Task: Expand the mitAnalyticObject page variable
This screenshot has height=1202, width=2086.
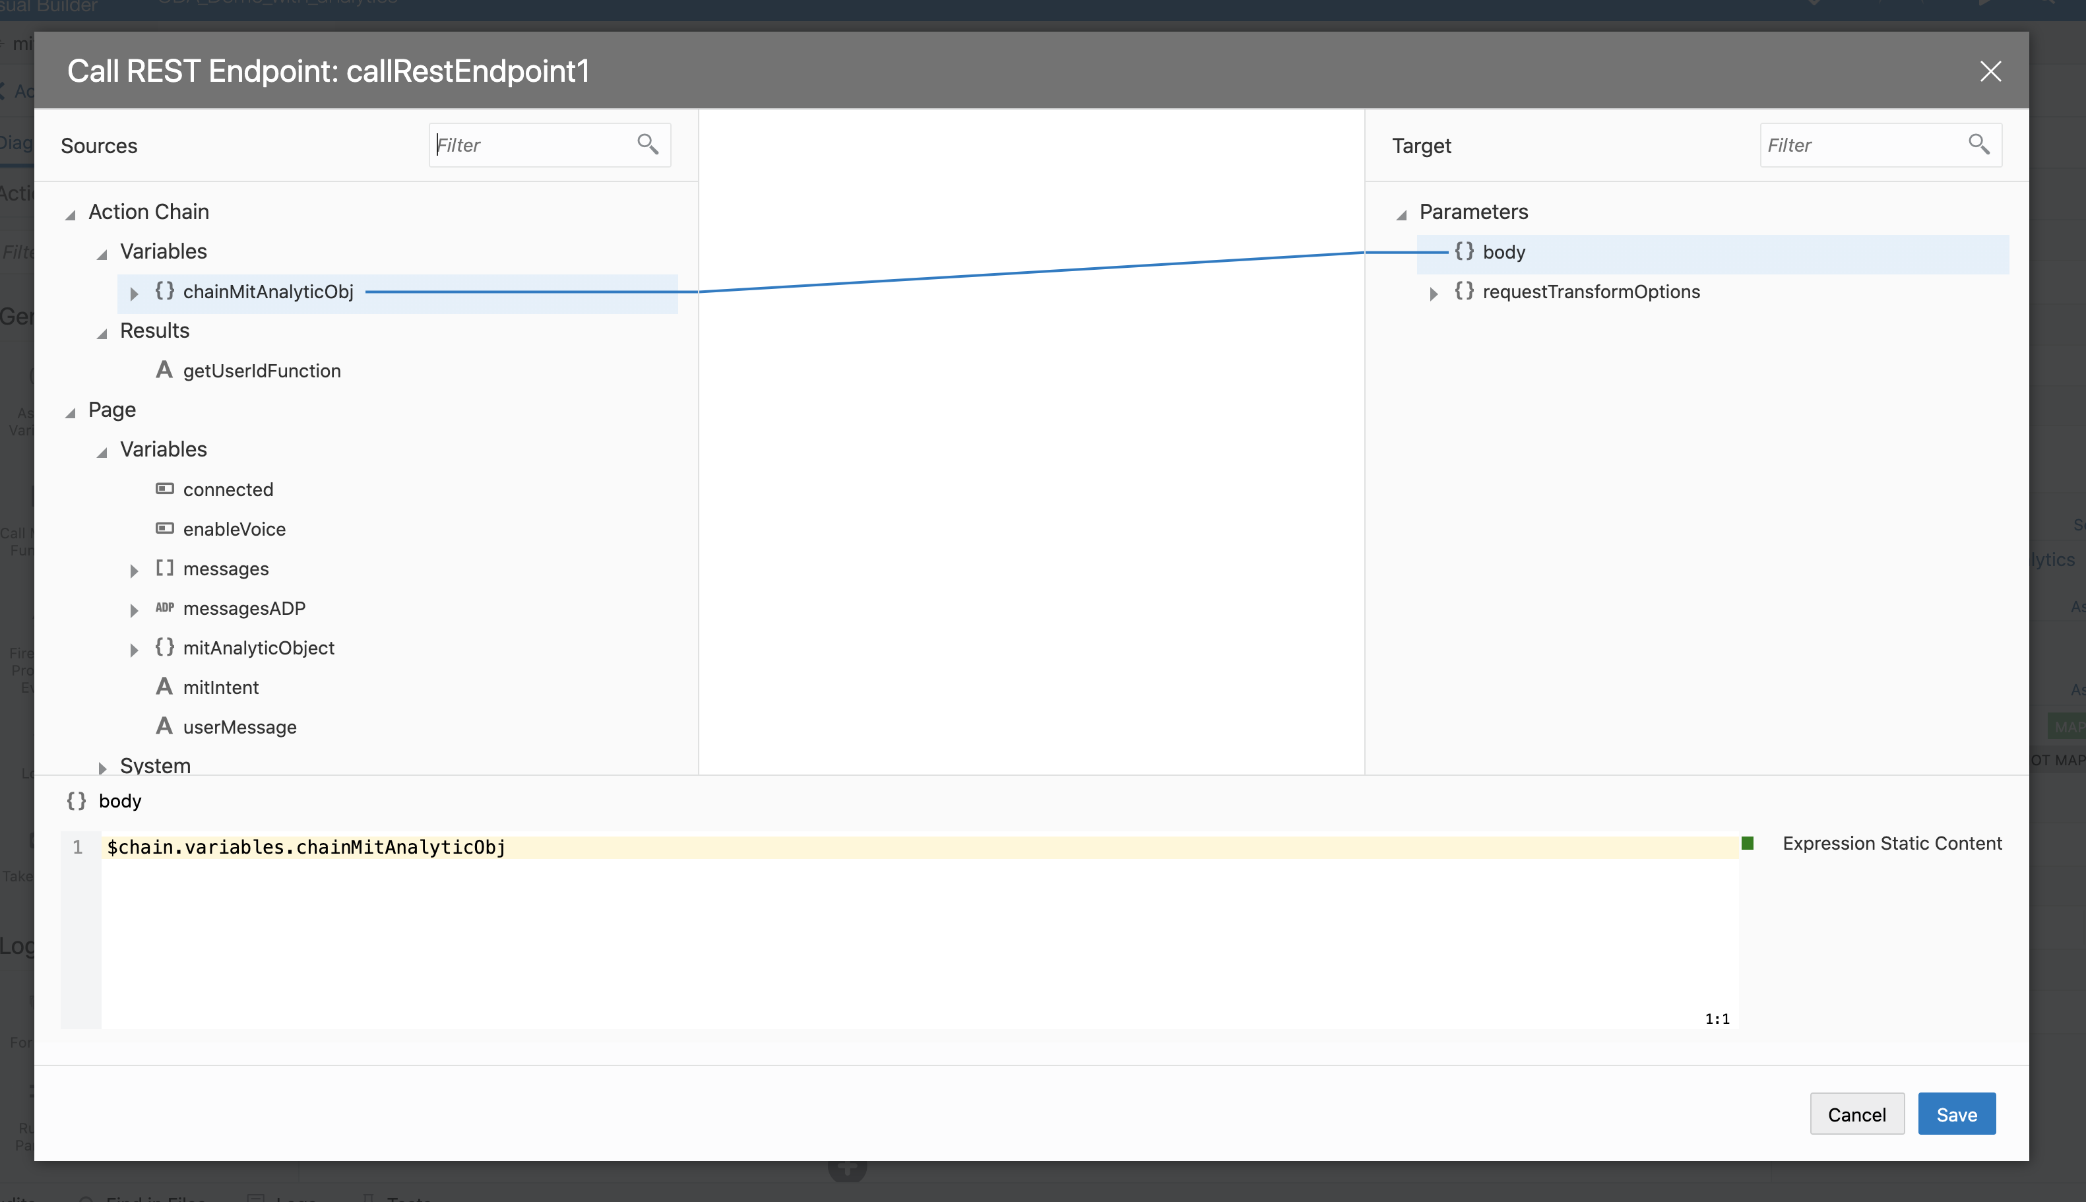Action: click(134, 650)
